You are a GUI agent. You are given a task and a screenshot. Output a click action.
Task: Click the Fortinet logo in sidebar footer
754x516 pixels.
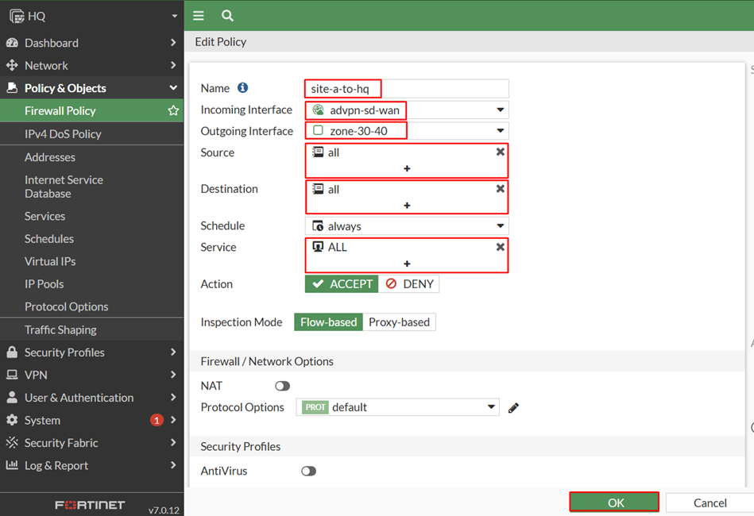pyautogui.click(x=90, y=505)
